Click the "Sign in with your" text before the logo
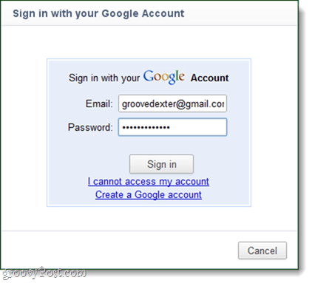The height and width of the screenshot is (283, 312). (x=104, y=78)
